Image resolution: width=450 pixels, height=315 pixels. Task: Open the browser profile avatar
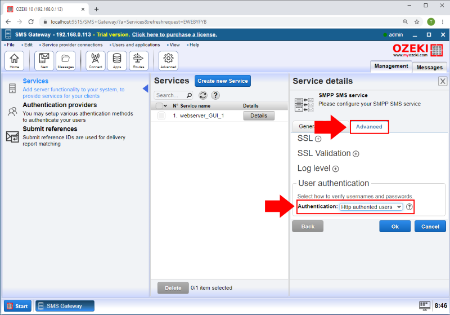coord(431,22)
